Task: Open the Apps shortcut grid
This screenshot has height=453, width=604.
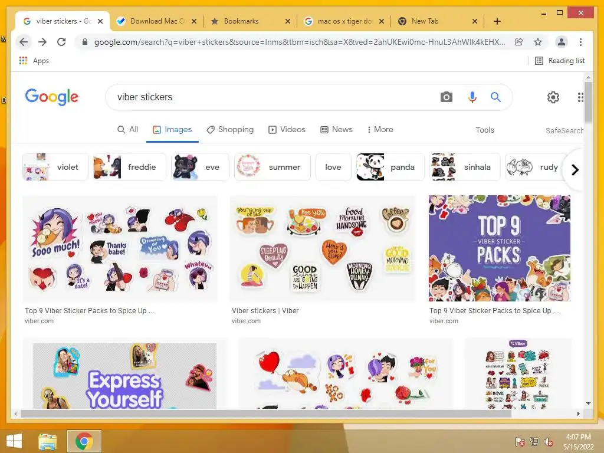Action: 34,61
